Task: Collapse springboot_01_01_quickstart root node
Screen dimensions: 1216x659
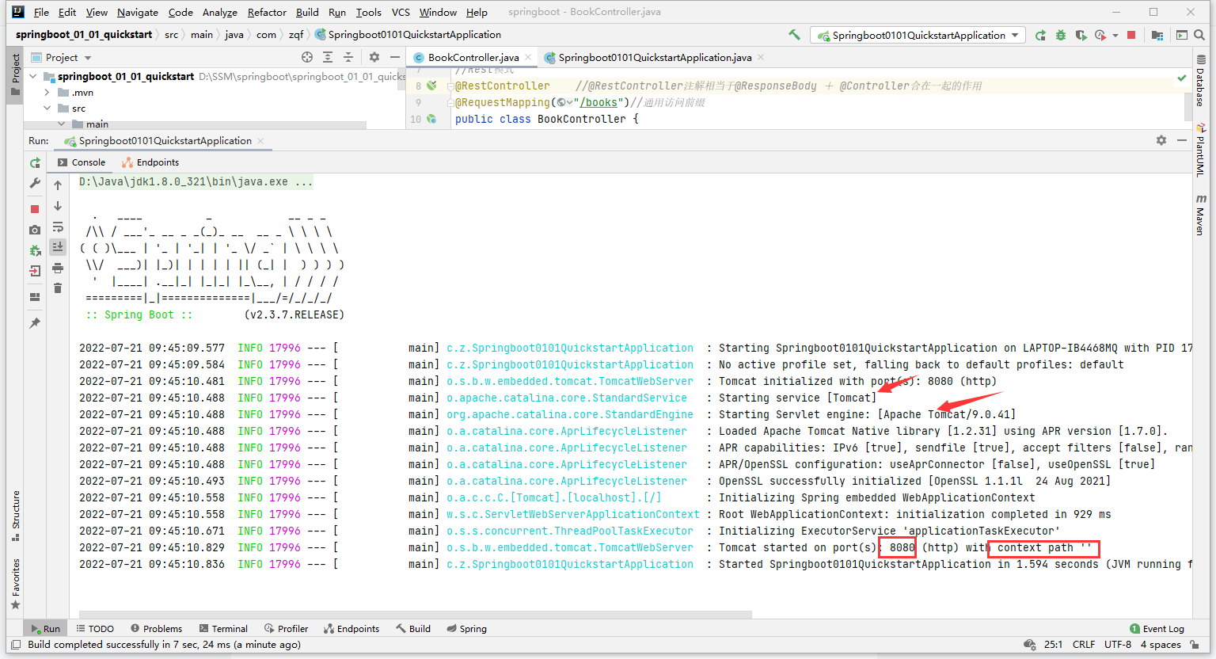Action: click(x=33, y=77)
